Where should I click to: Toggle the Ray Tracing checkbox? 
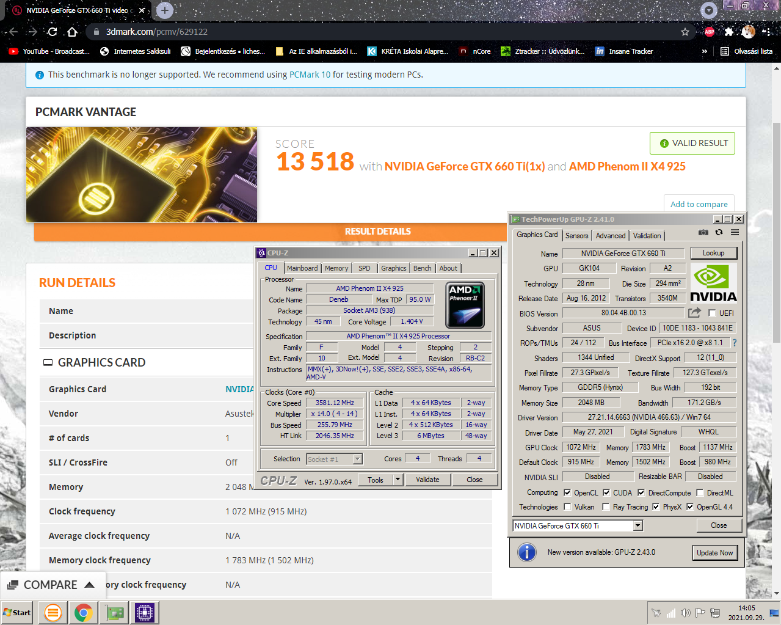tap(606, 506)
